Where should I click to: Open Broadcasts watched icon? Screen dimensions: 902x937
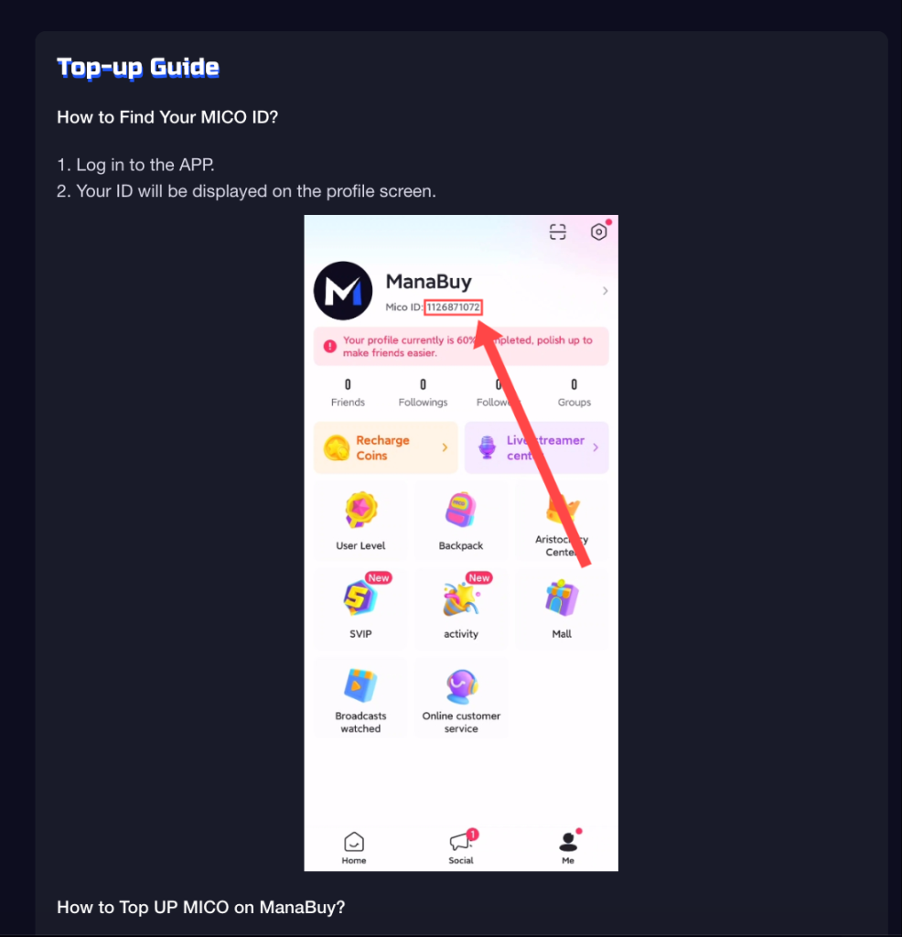click(360, 685)
